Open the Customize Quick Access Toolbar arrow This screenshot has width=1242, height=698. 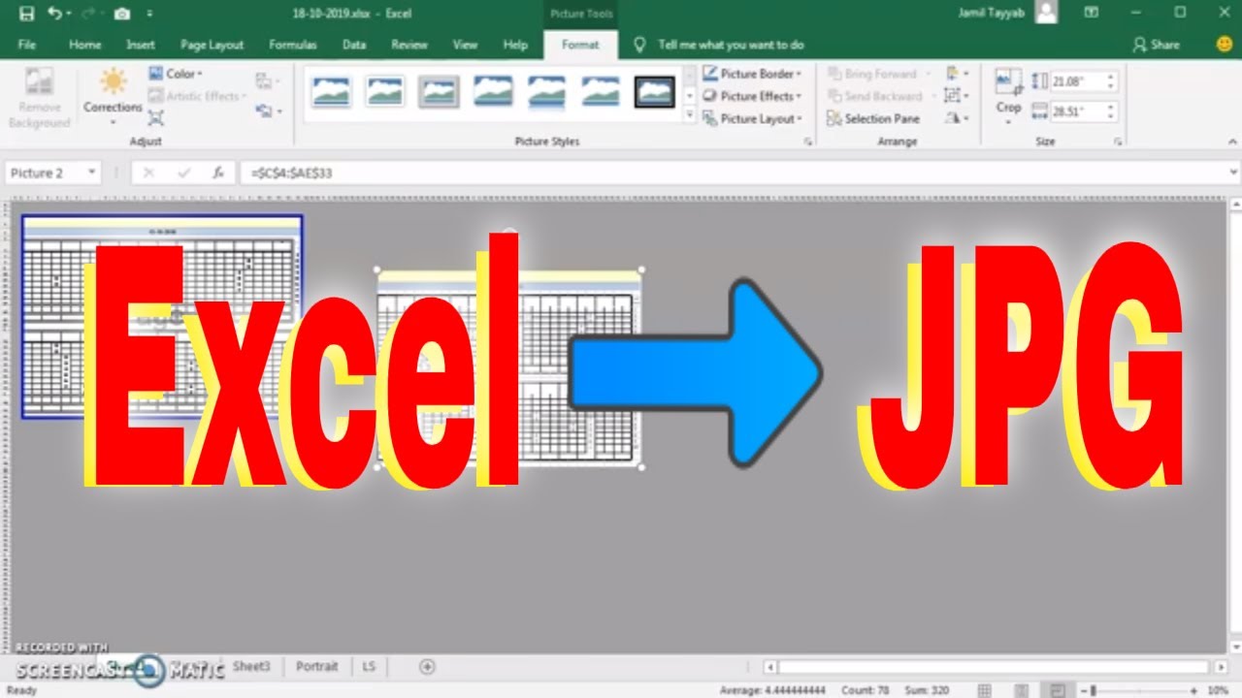pyautogui.click(x=149, y=14)
